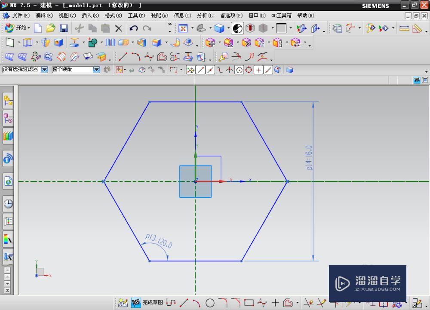Click the 完成草图 Finish Sketch button
Screen dimensions: 430x310
(147, 303)
